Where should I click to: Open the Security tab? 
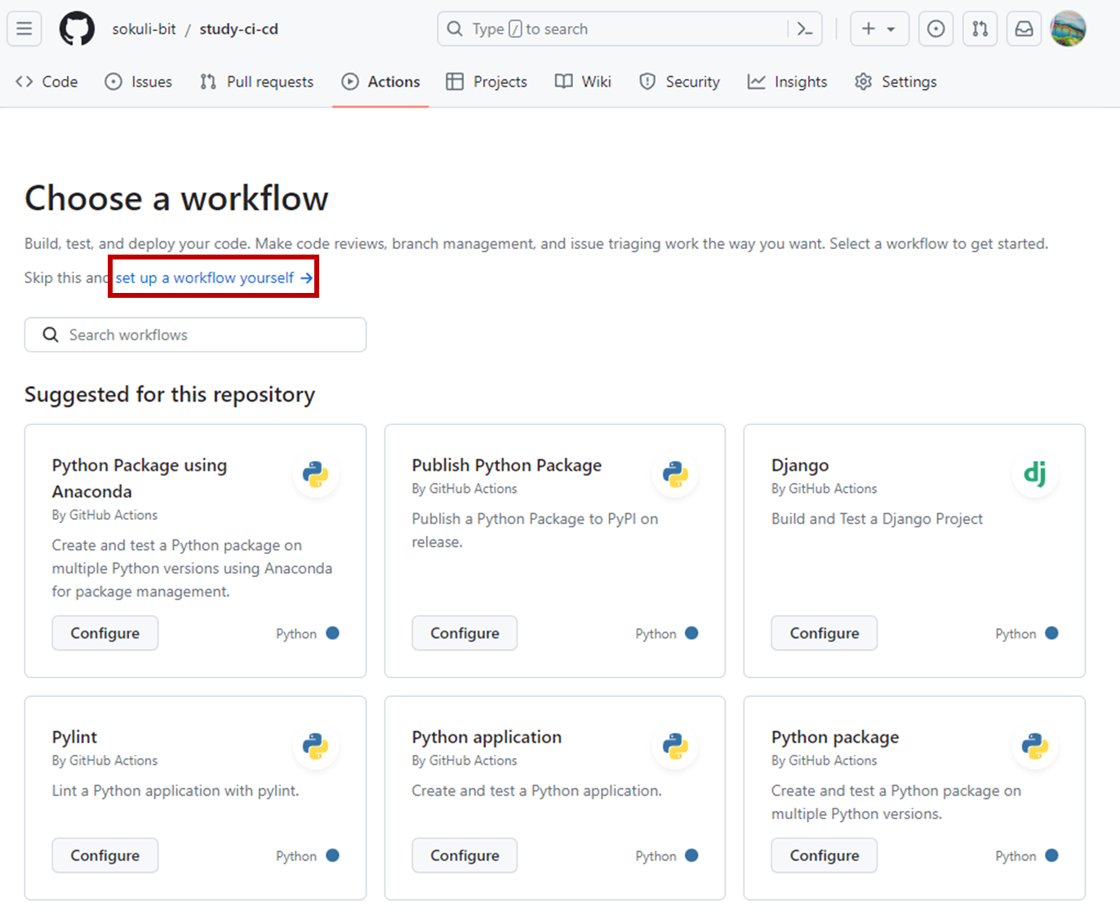pyautogui.click(x=679, y=82)
